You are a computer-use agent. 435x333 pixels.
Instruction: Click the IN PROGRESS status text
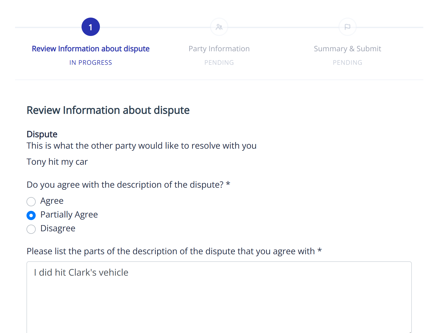click(x=90, y=62)
